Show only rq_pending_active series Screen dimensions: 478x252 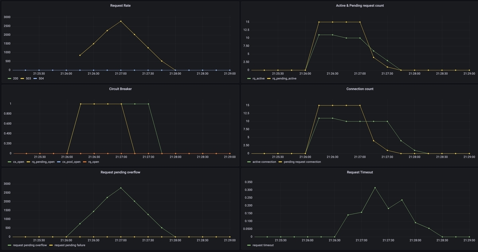click(284, 79)
